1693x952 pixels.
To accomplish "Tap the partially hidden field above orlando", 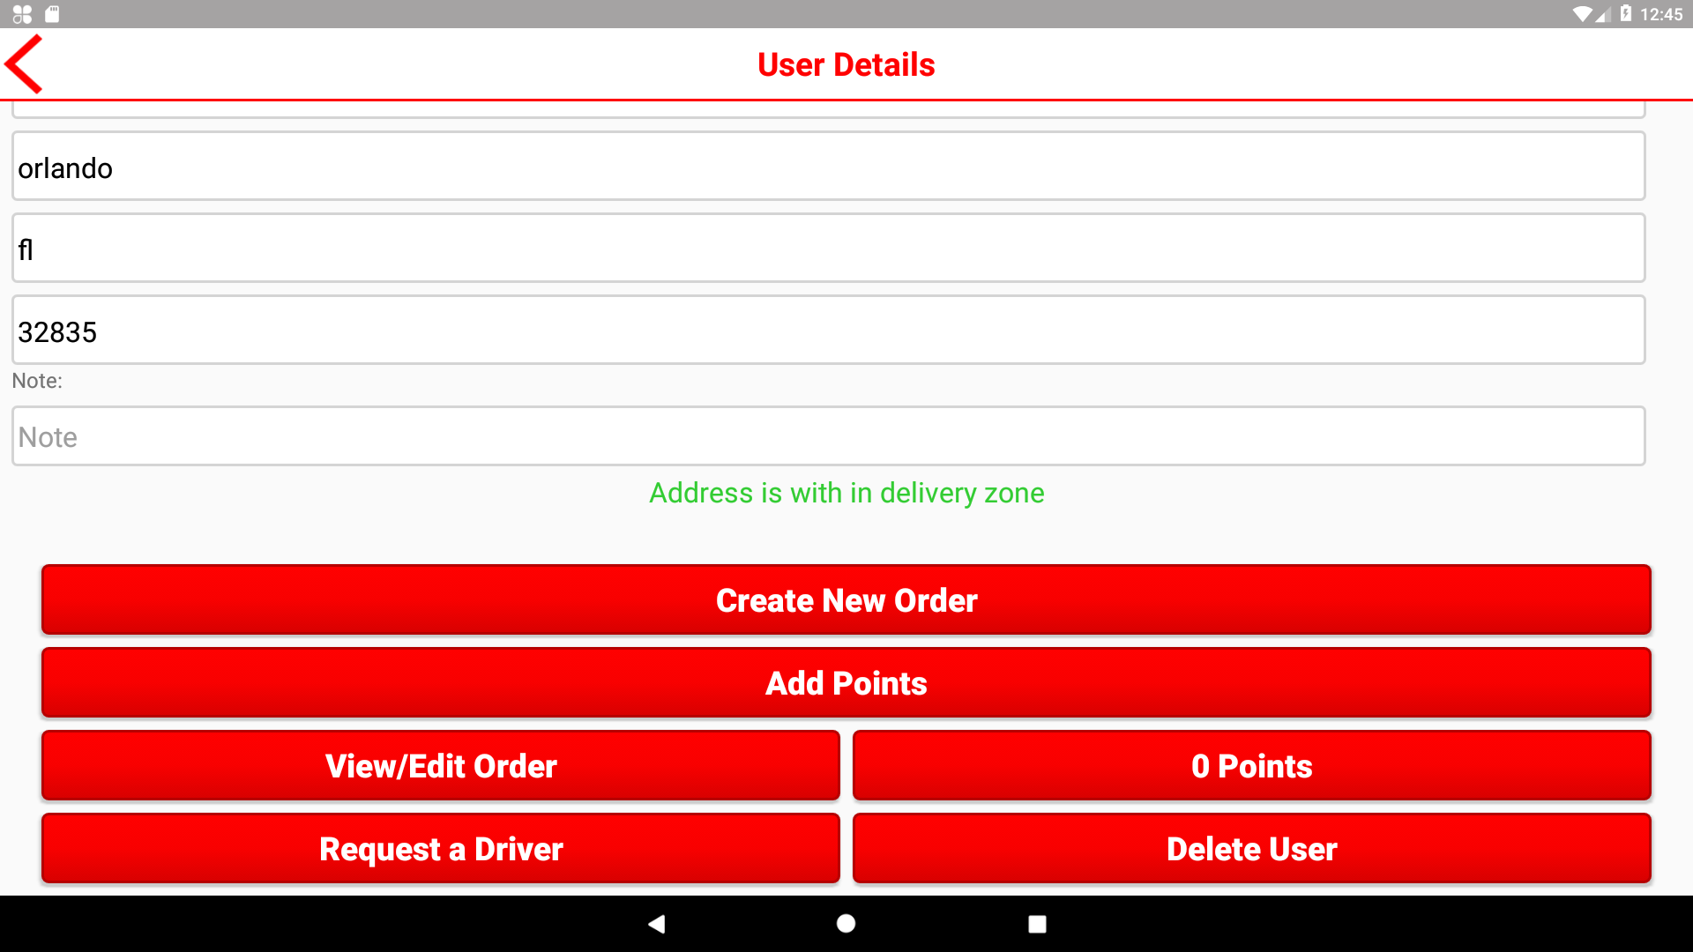I will (x=828, y=109).
